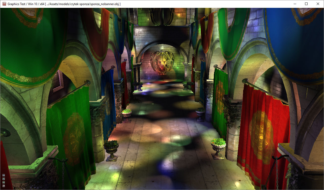This screenshot has width=324, height=190.
Task: Click the lion head wall relief
Action: tap(162, 62)
